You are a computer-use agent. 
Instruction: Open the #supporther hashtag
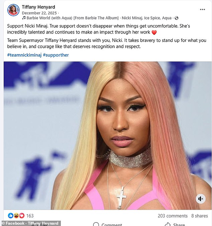[56, 55]
